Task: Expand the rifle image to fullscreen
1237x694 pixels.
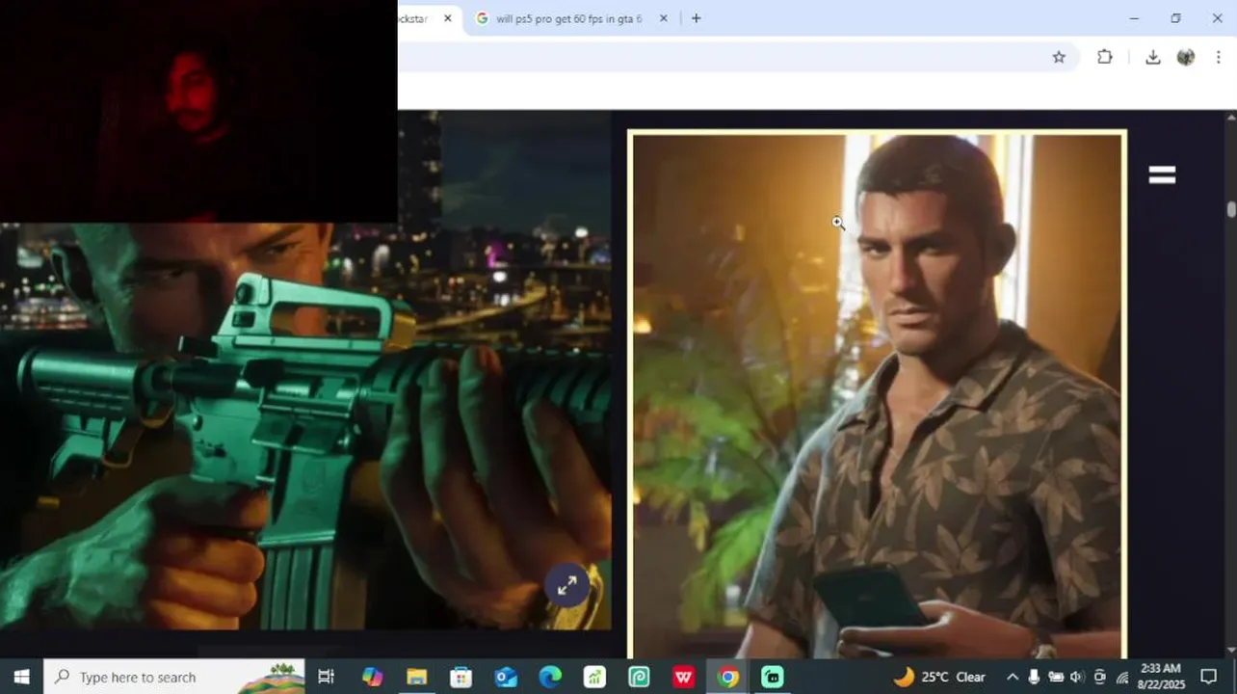Action: click(566, 585)
